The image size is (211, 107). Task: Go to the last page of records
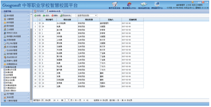[87, 100]
